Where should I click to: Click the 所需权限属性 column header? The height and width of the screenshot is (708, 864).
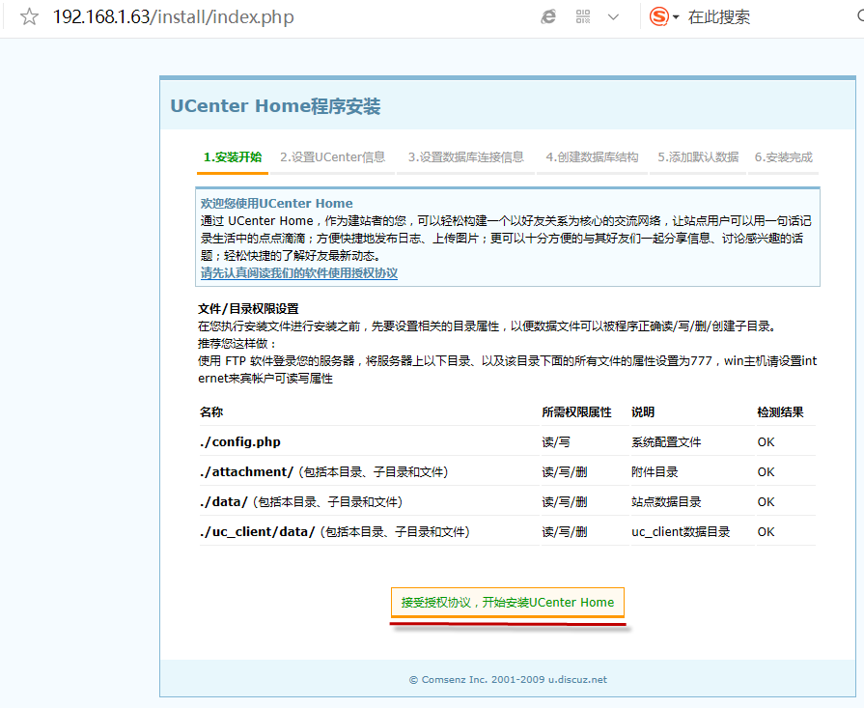(x=576, y=411)
